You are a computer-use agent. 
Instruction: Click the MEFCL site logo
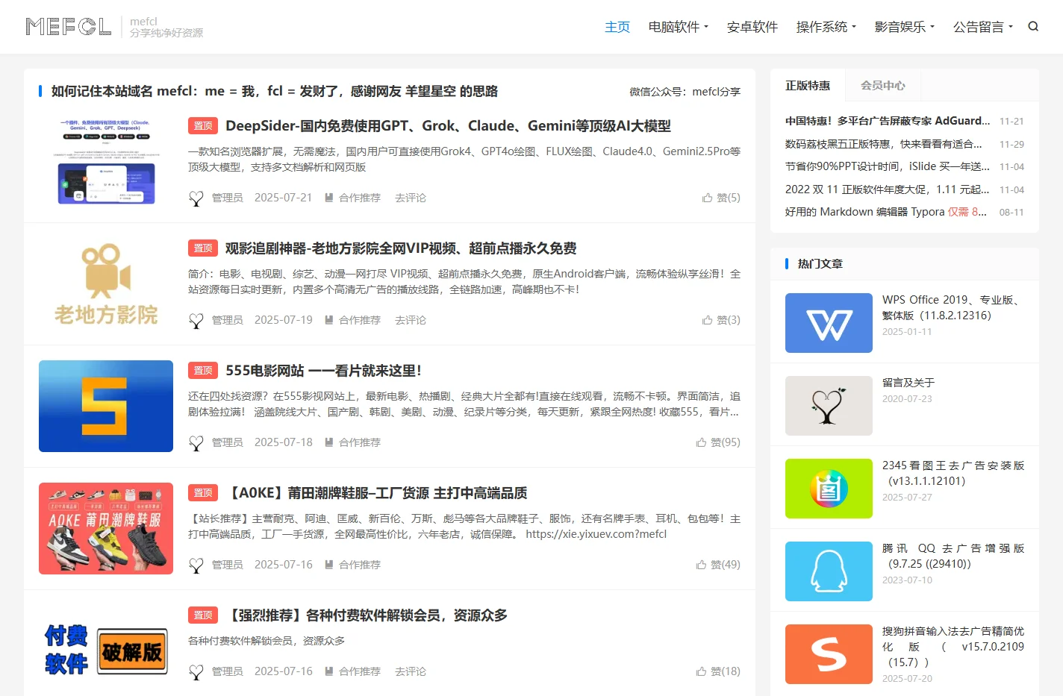point(68,27)
